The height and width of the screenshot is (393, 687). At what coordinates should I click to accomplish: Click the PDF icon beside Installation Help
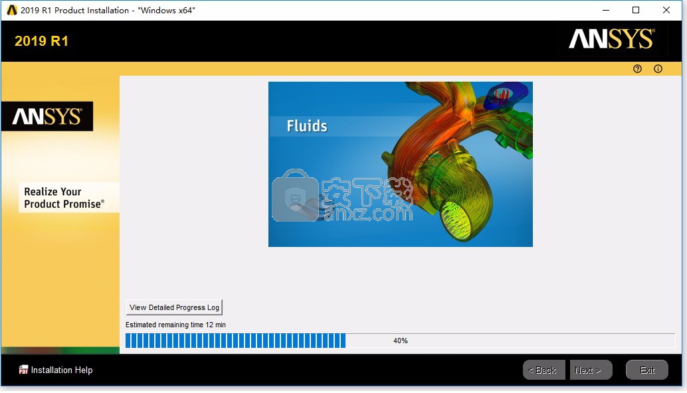(23, 370)
